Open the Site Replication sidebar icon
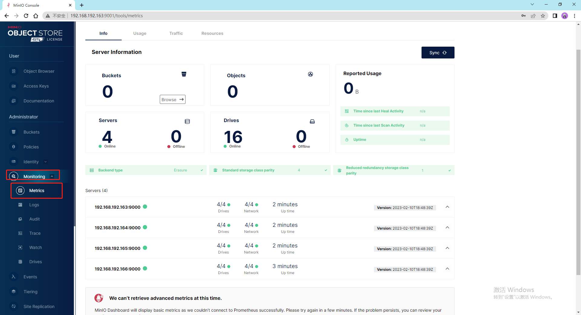581x315 pixels. [14, 307]
